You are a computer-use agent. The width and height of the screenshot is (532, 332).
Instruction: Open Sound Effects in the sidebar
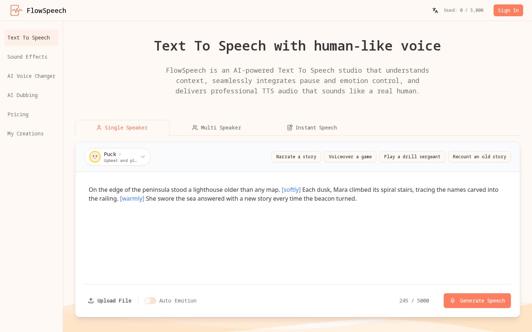31,57
